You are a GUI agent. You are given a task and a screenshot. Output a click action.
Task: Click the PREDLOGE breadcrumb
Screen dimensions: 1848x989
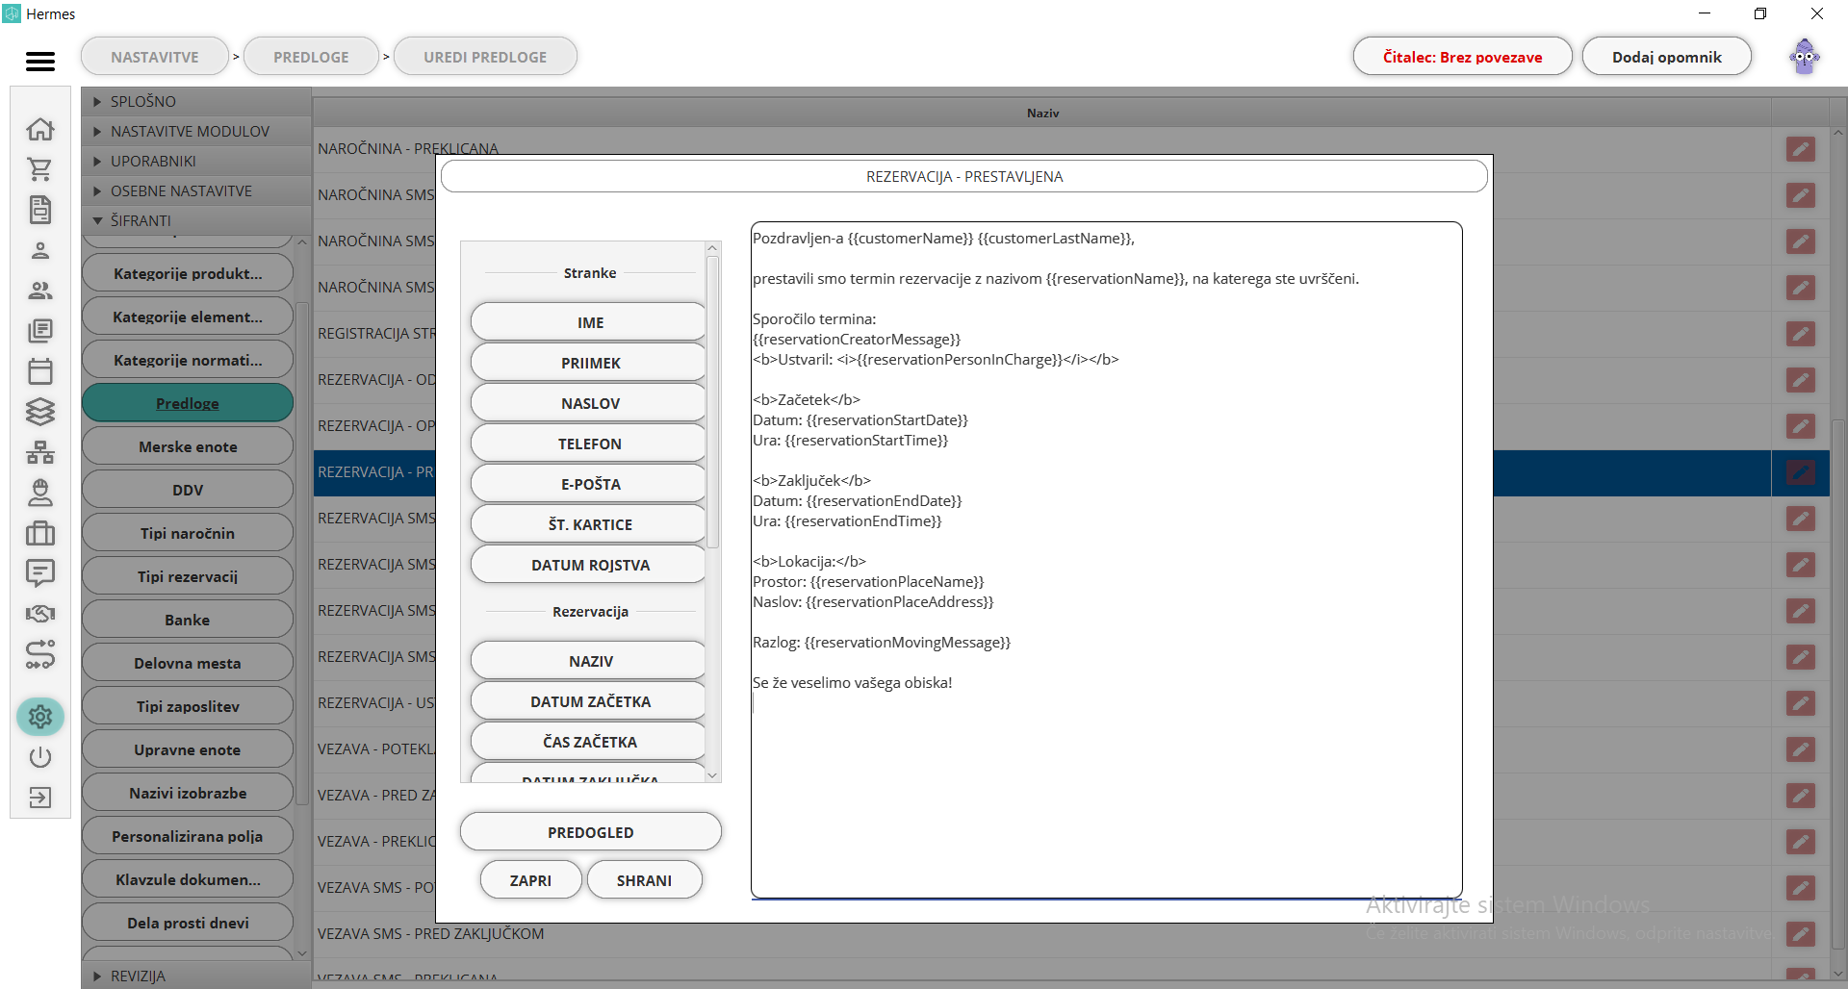tap(311, 57)
